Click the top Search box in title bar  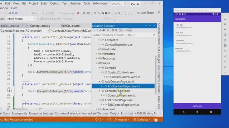coord(118,4)
